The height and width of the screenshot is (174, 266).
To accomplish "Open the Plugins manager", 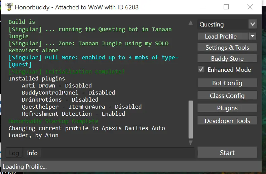I will click(x=227, y=108).
